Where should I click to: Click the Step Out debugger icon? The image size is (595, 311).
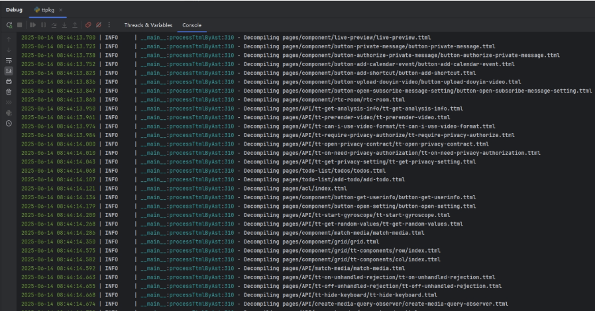[75, 25]
